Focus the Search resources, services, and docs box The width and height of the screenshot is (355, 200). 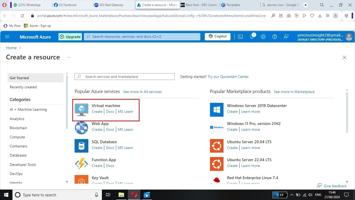click(x=142, y=37)
